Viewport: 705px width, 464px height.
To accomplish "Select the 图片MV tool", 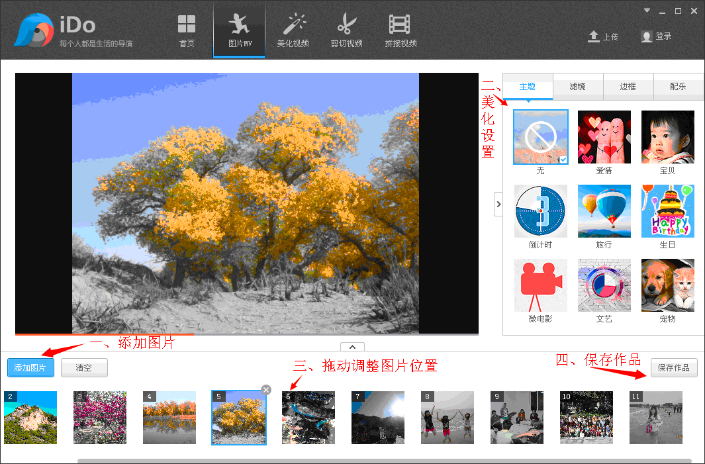I will pyautogui.click(x=239, y=30).
